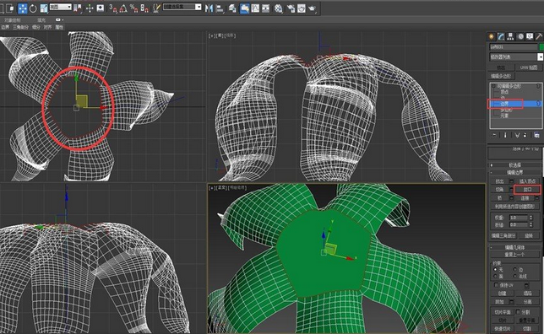Switch to the Hierarchy command panel tab
Viewport: 544px width, 334px height.
click(x=510, y=36)
